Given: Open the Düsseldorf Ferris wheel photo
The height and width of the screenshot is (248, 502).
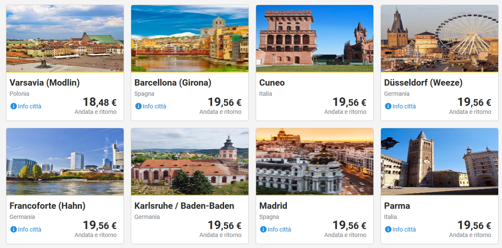Looking at the screenshot, I should 440,38.
